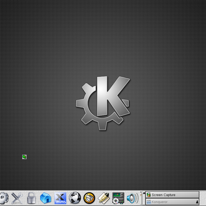Expand the Konqueror taskbar arrow

[x=197, y=202]
